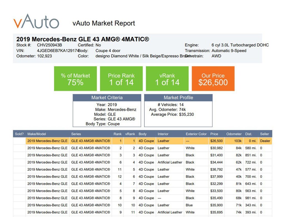Click the vAuto Market Report title

pyautogui.click(x=104, y=23)
